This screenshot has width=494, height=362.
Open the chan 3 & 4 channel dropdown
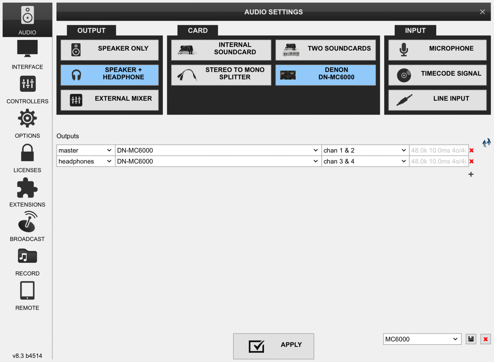365,161
